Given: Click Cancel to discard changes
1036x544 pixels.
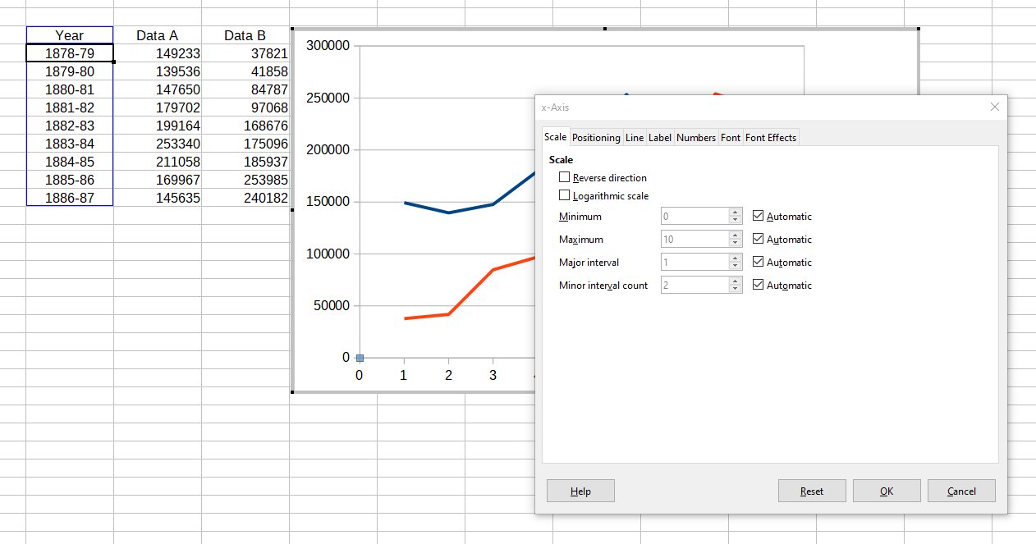Looking at the screenshot, I should (961, 491).
